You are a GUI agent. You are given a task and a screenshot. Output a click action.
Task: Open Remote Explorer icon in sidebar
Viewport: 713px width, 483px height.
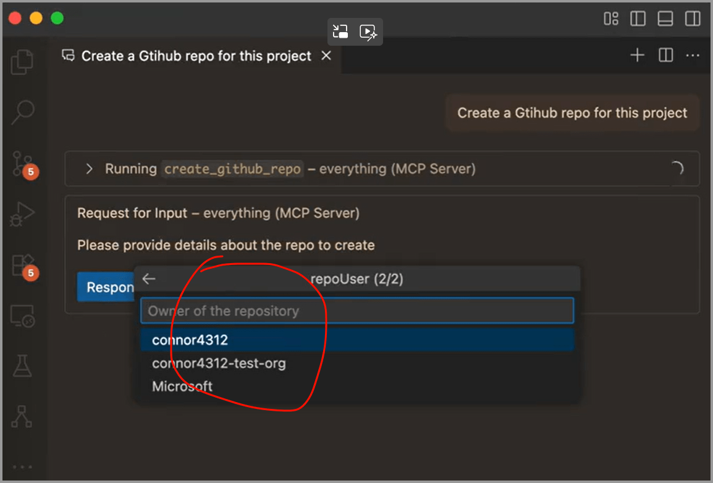(23, 316)
